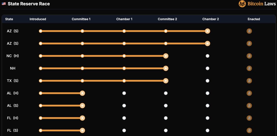Click the TX (S) Enacted bitcoin icon

click(249, 81)
